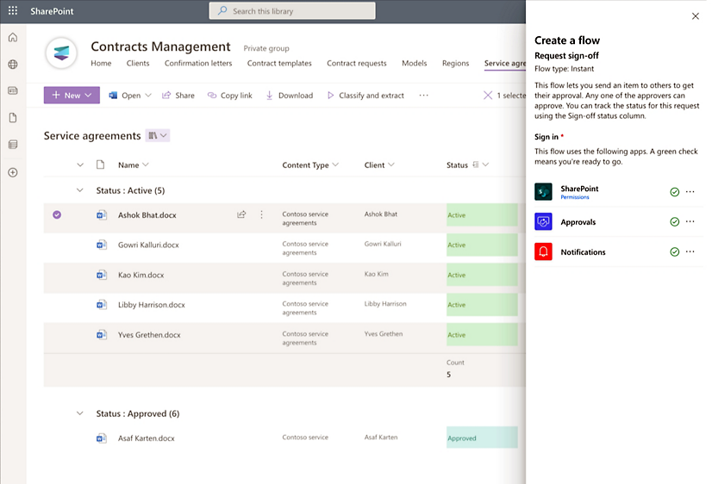
Task: Deselect the Ashok Bhat.docx row checkmark
Action: 57,215
